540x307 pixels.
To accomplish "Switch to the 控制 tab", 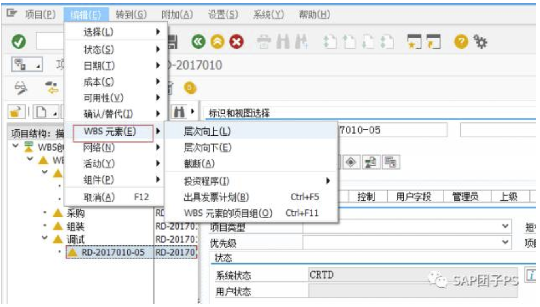I will (x=366, y=196).
